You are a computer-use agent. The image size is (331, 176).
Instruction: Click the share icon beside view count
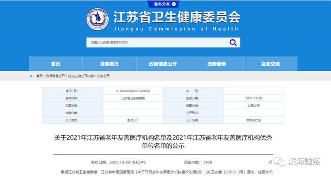pos(270,162)
